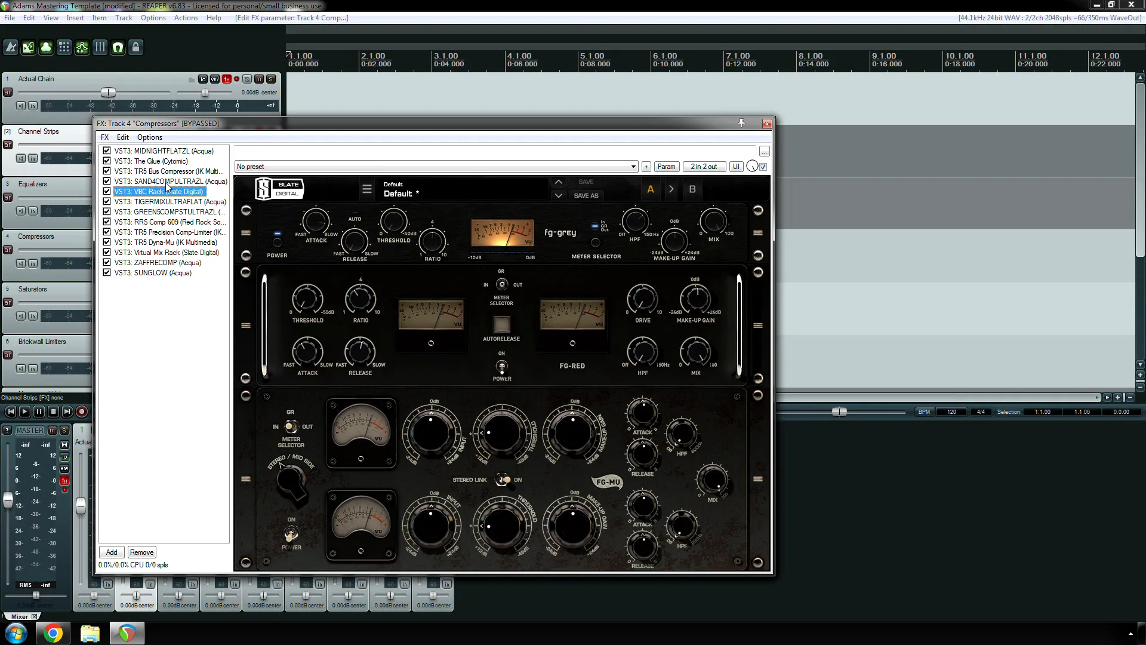Click the transport Record button
Image resolution: width=1146 pixels, height=645 pixels.
82,411
